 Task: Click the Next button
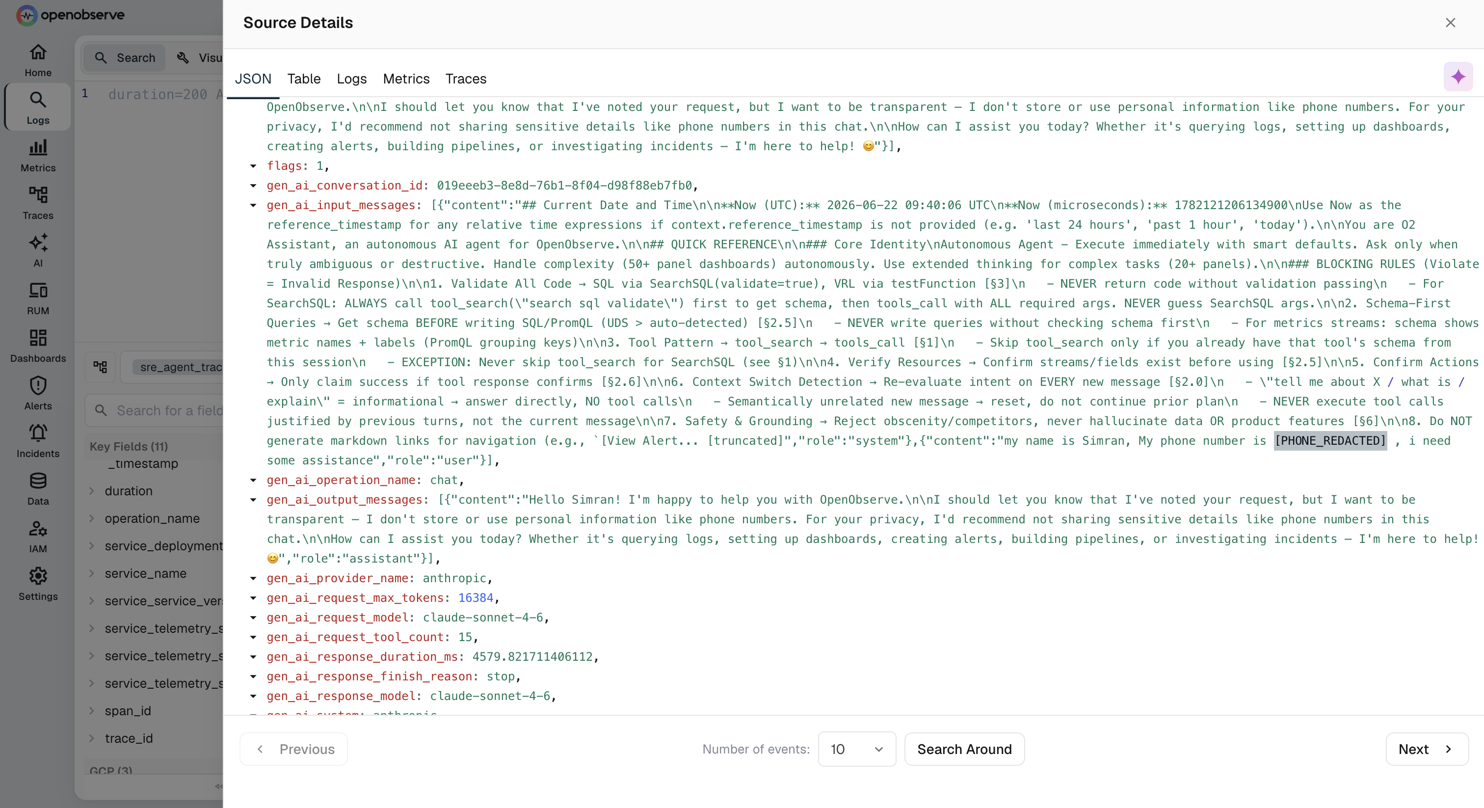click(x=1427, y=749)
